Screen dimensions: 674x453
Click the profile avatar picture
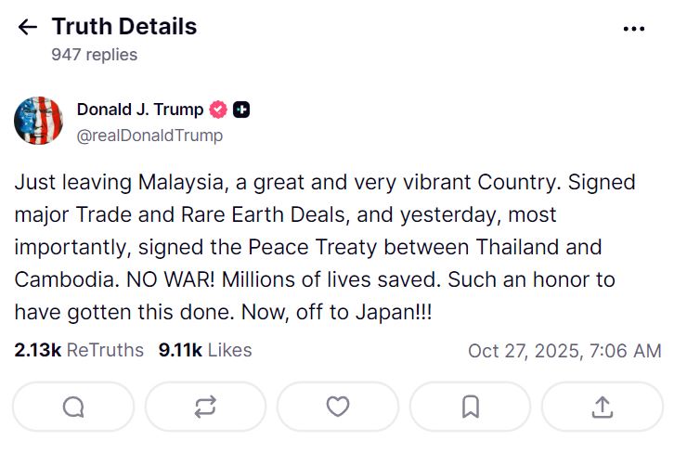[x=38, y=122]
